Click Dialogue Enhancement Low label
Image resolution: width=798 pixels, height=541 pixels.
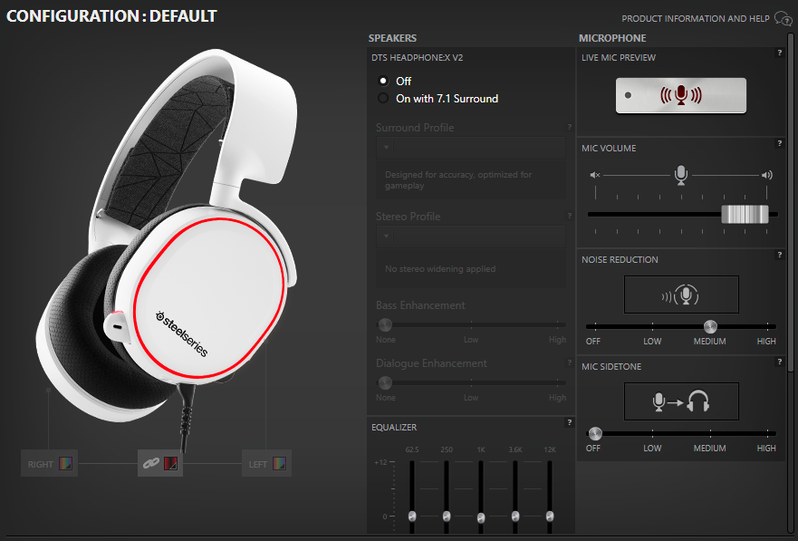click(x=471, y=398)
